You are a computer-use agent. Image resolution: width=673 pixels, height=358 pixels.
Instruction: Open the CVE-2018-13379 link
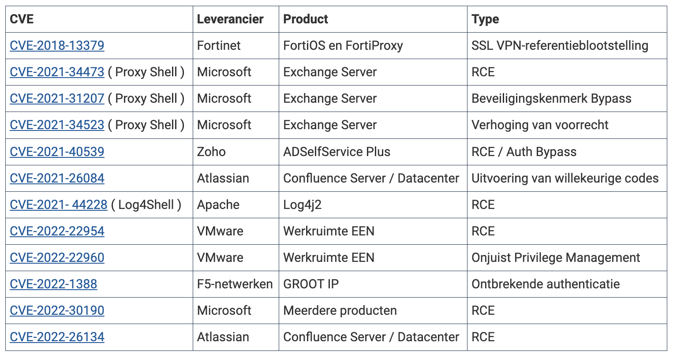coord(57,46)
